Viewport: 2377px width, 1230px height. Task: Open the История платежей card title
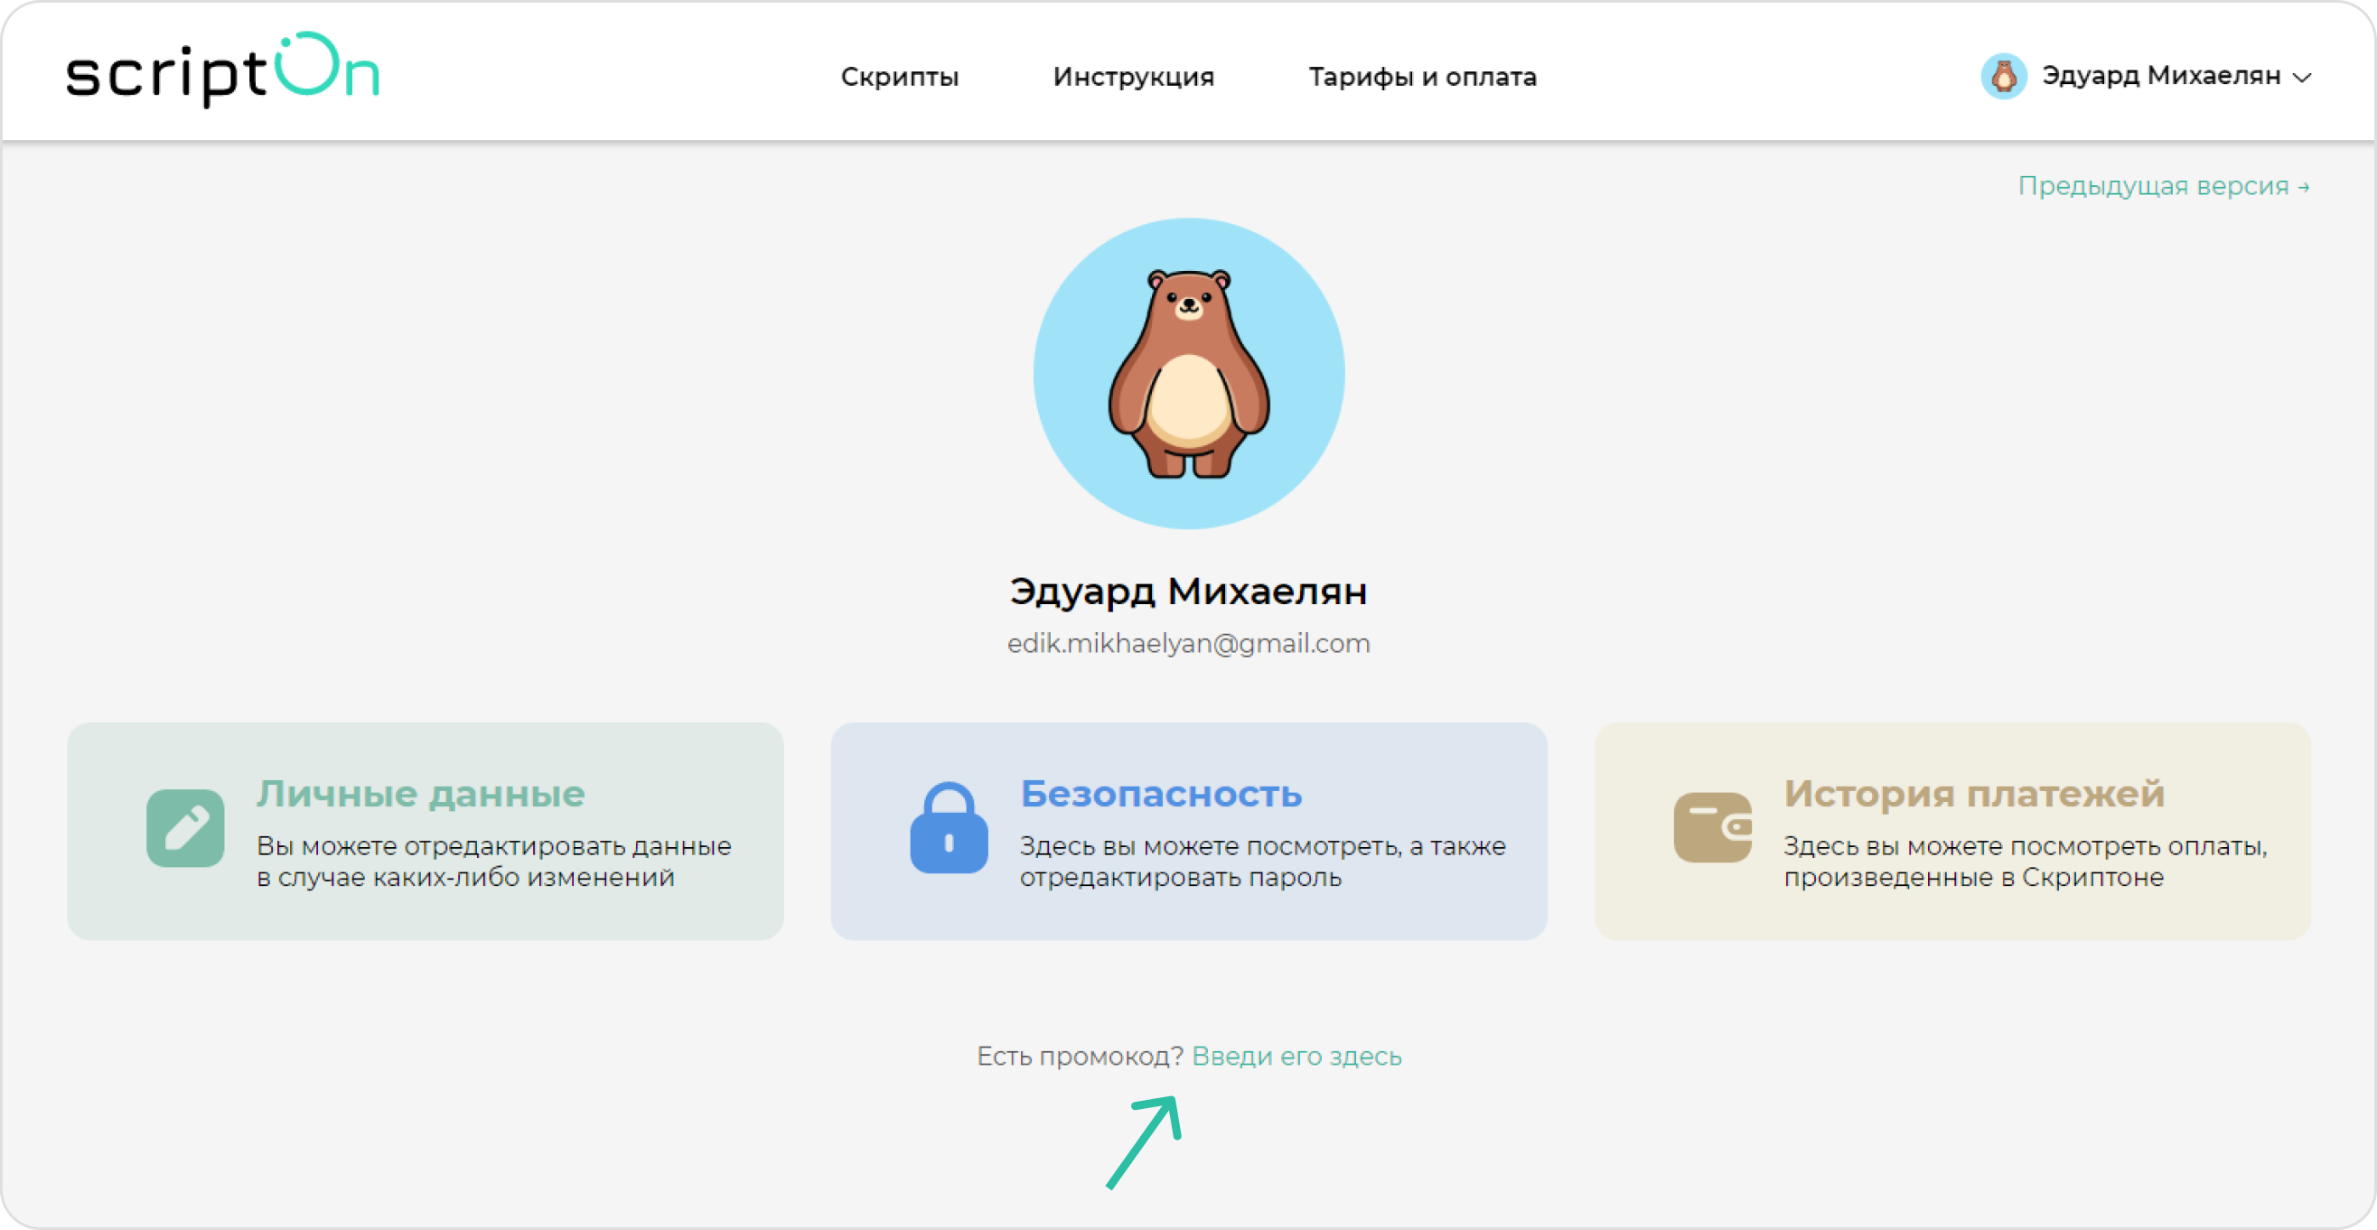tap(1974, 793)
